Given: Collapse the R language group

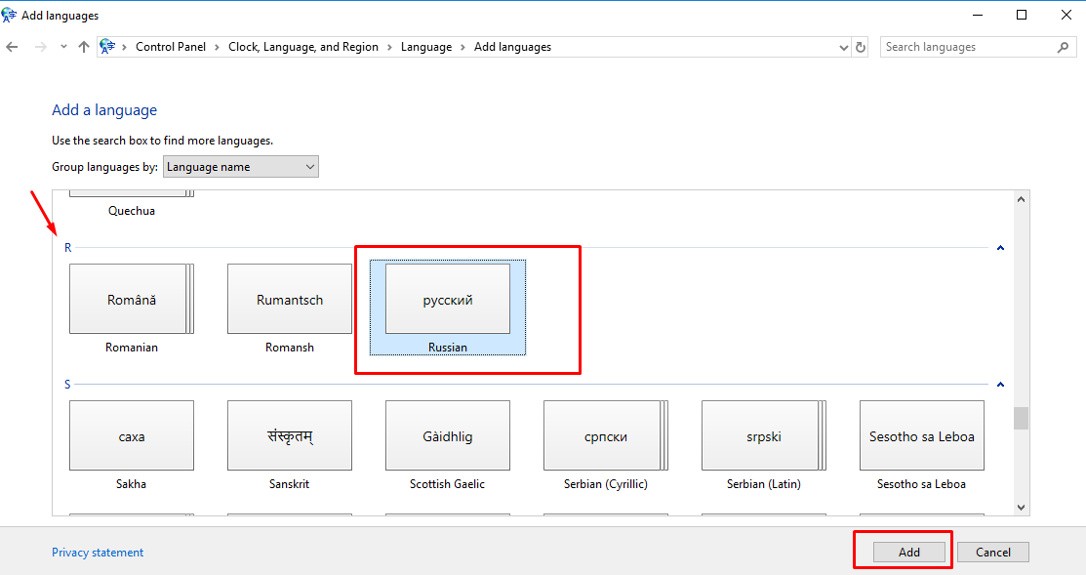Looking at the screenshot, I should (1000, 248).
